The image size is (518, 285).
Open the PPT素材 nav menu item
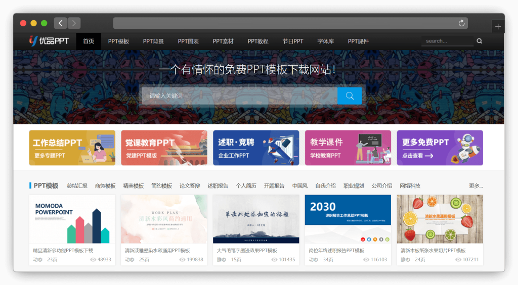click(x=223, y=41)
